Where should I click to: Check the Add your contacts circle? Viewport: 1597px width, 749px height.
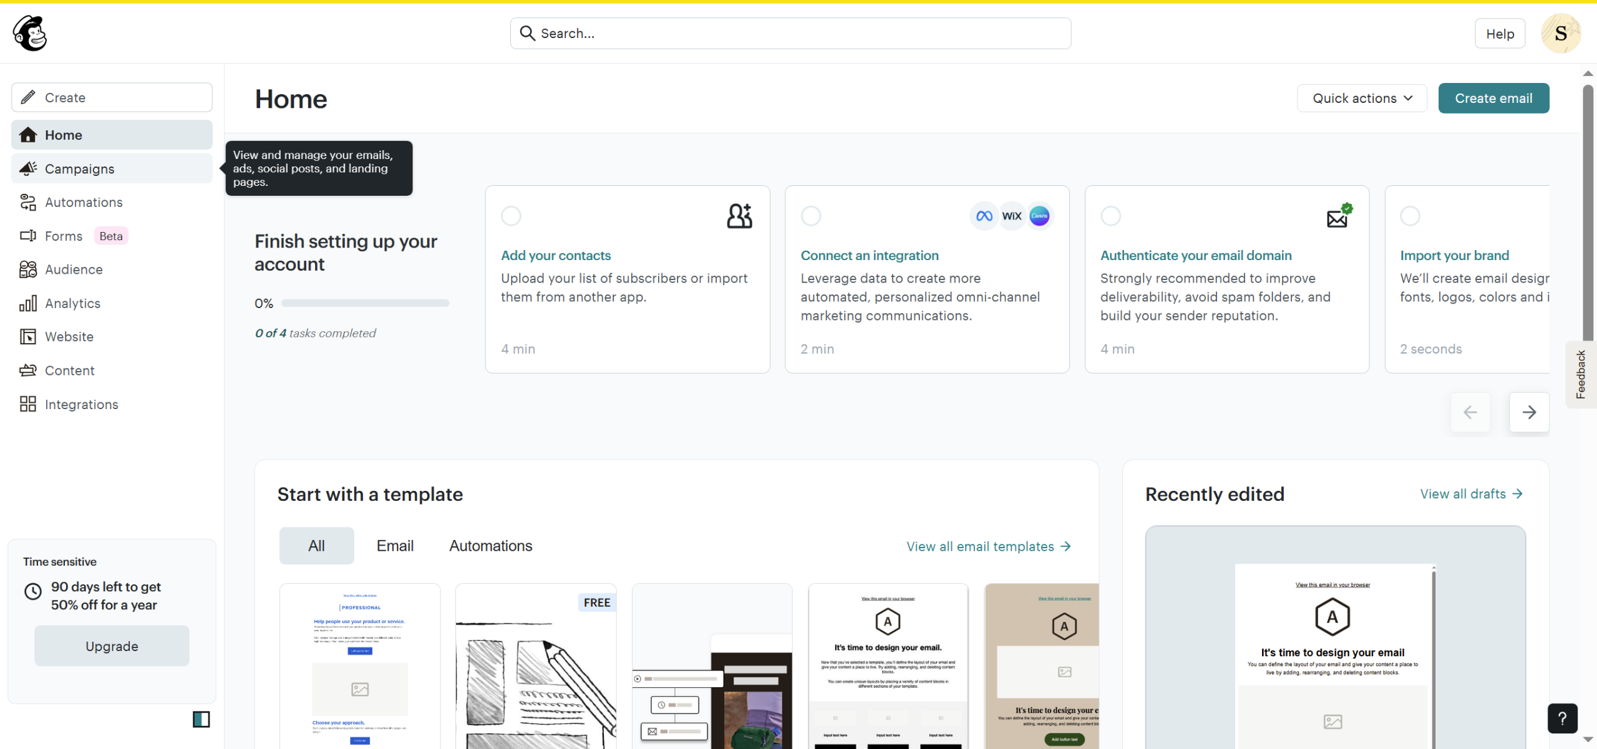[x=511, y=216]
